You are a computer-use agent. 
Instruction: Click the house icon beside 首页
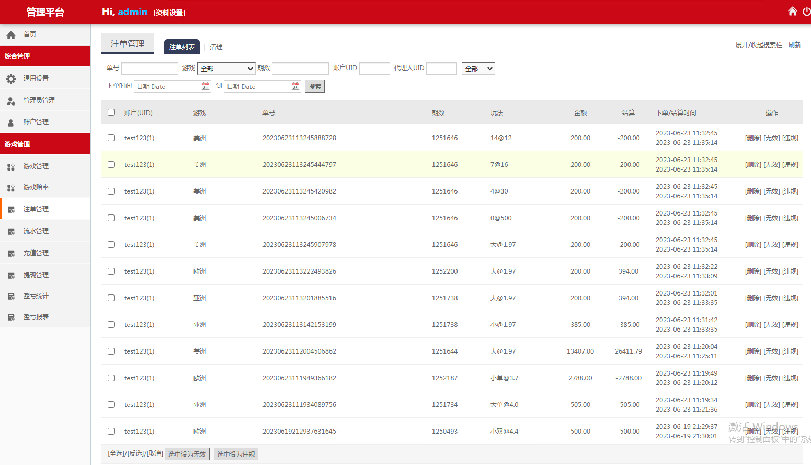[x=11, y=35]
